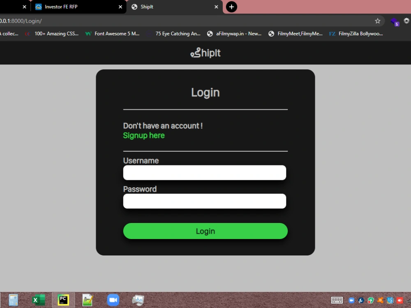Viewport: 411px width, 308px height.
Task: Click the address bar URL
Action: click(x=21, y=21)
